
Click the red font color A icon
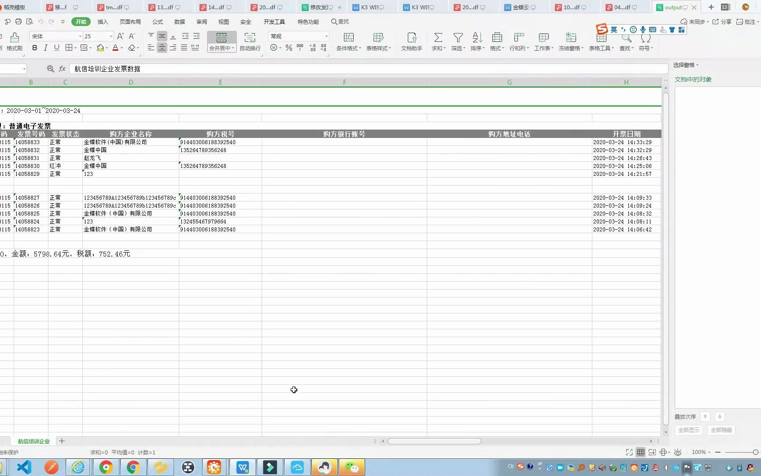[115, 48]
